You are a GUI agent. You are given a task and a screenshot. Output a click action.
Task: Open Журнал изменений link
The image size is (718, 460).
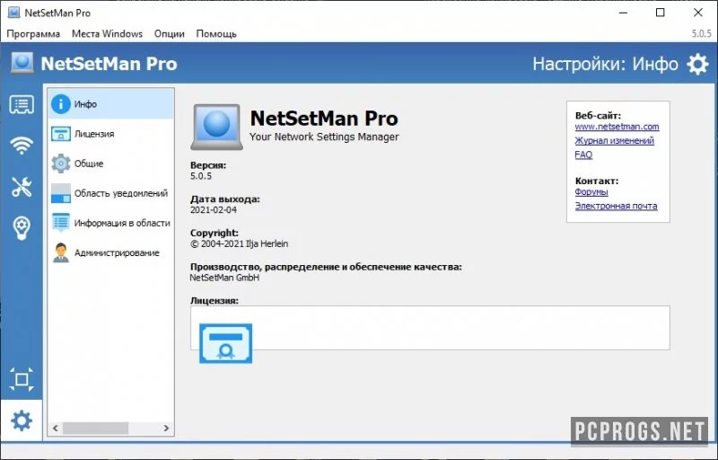(615, 141)
